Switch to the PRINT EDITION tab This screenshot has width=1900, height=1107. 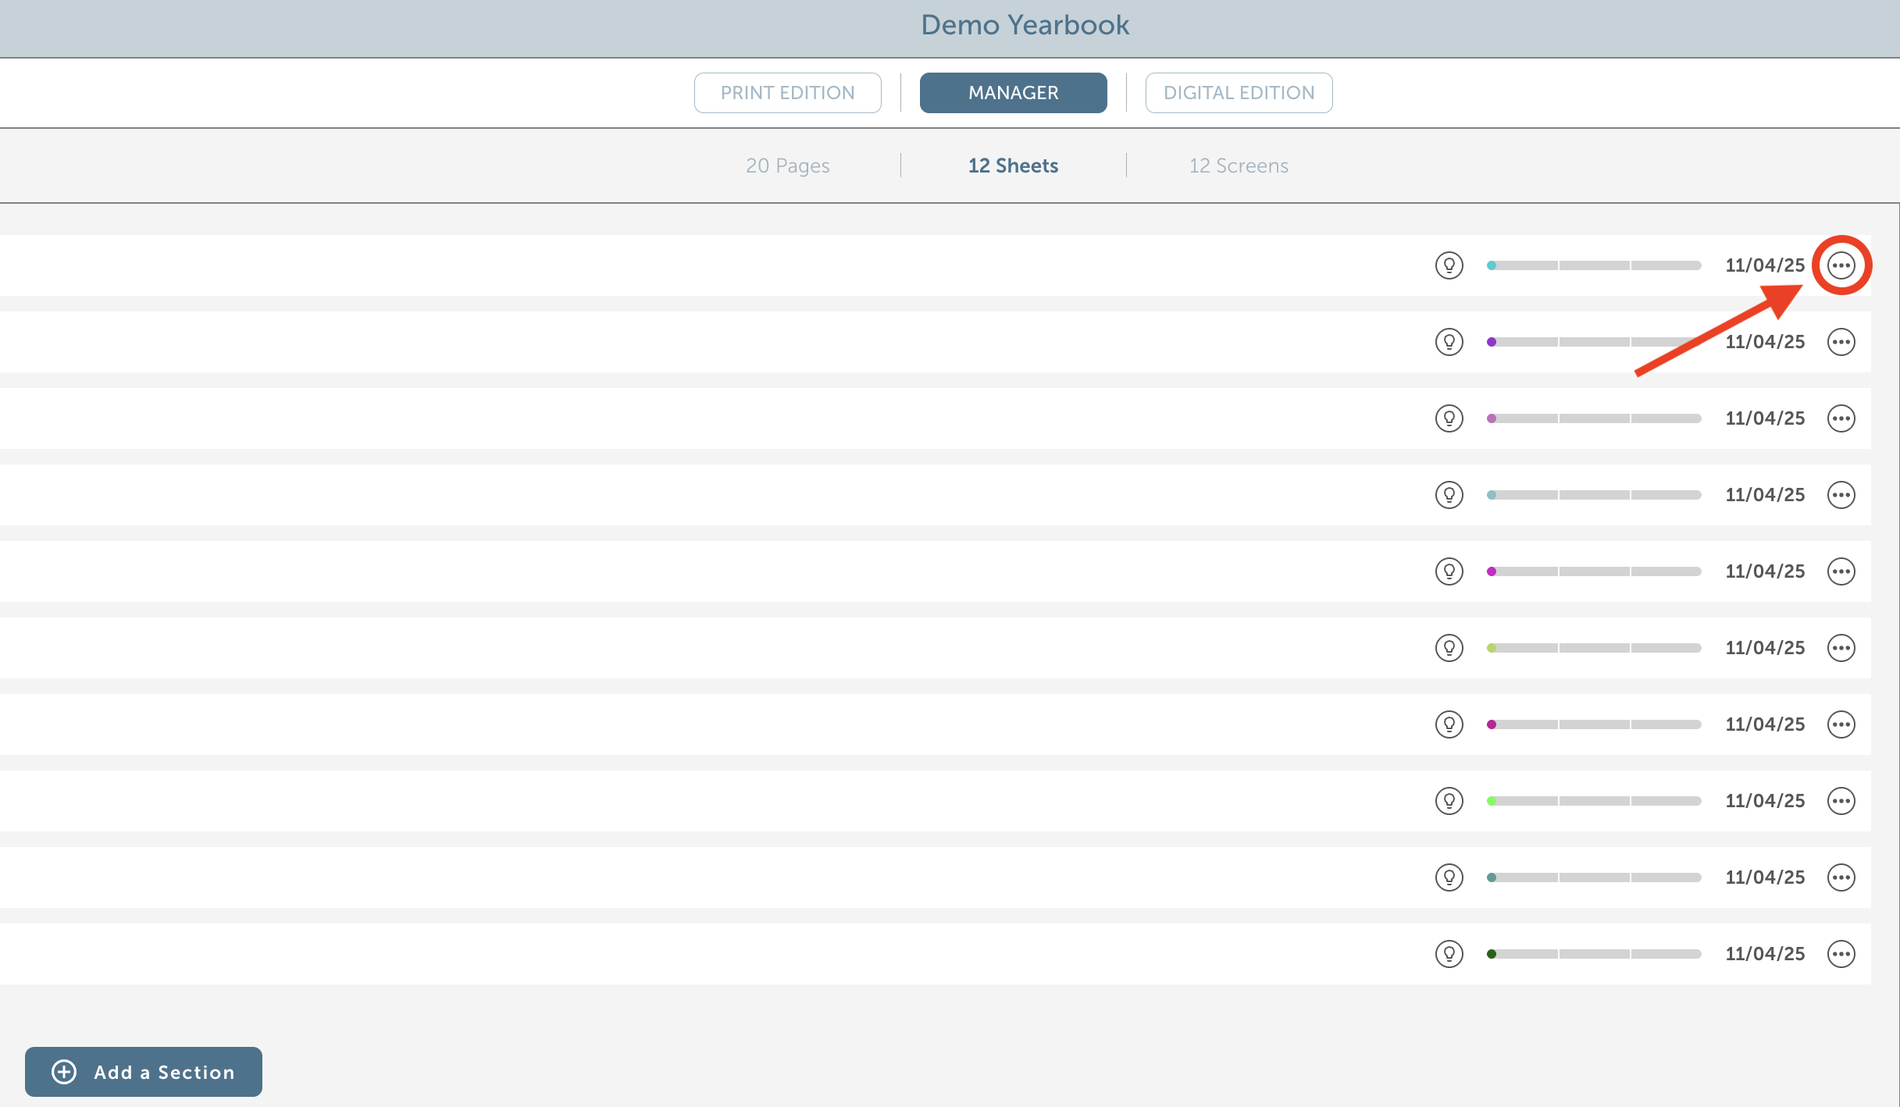[787, 93]
